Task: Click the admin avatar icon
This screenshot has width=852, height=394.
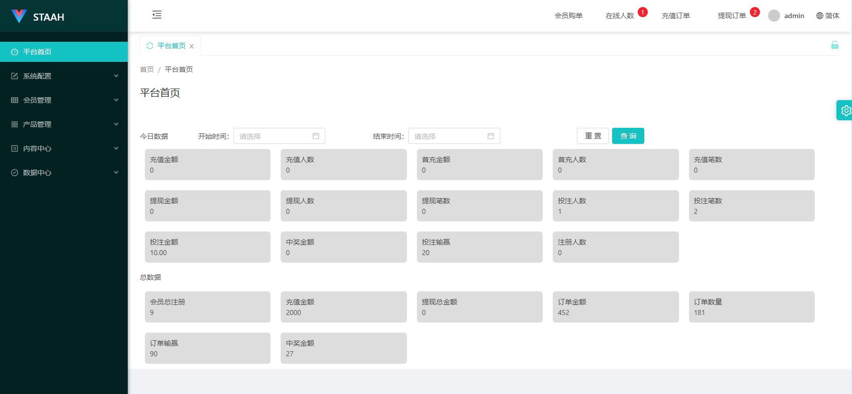Action: pyautogui.click(x=774, y=16)
